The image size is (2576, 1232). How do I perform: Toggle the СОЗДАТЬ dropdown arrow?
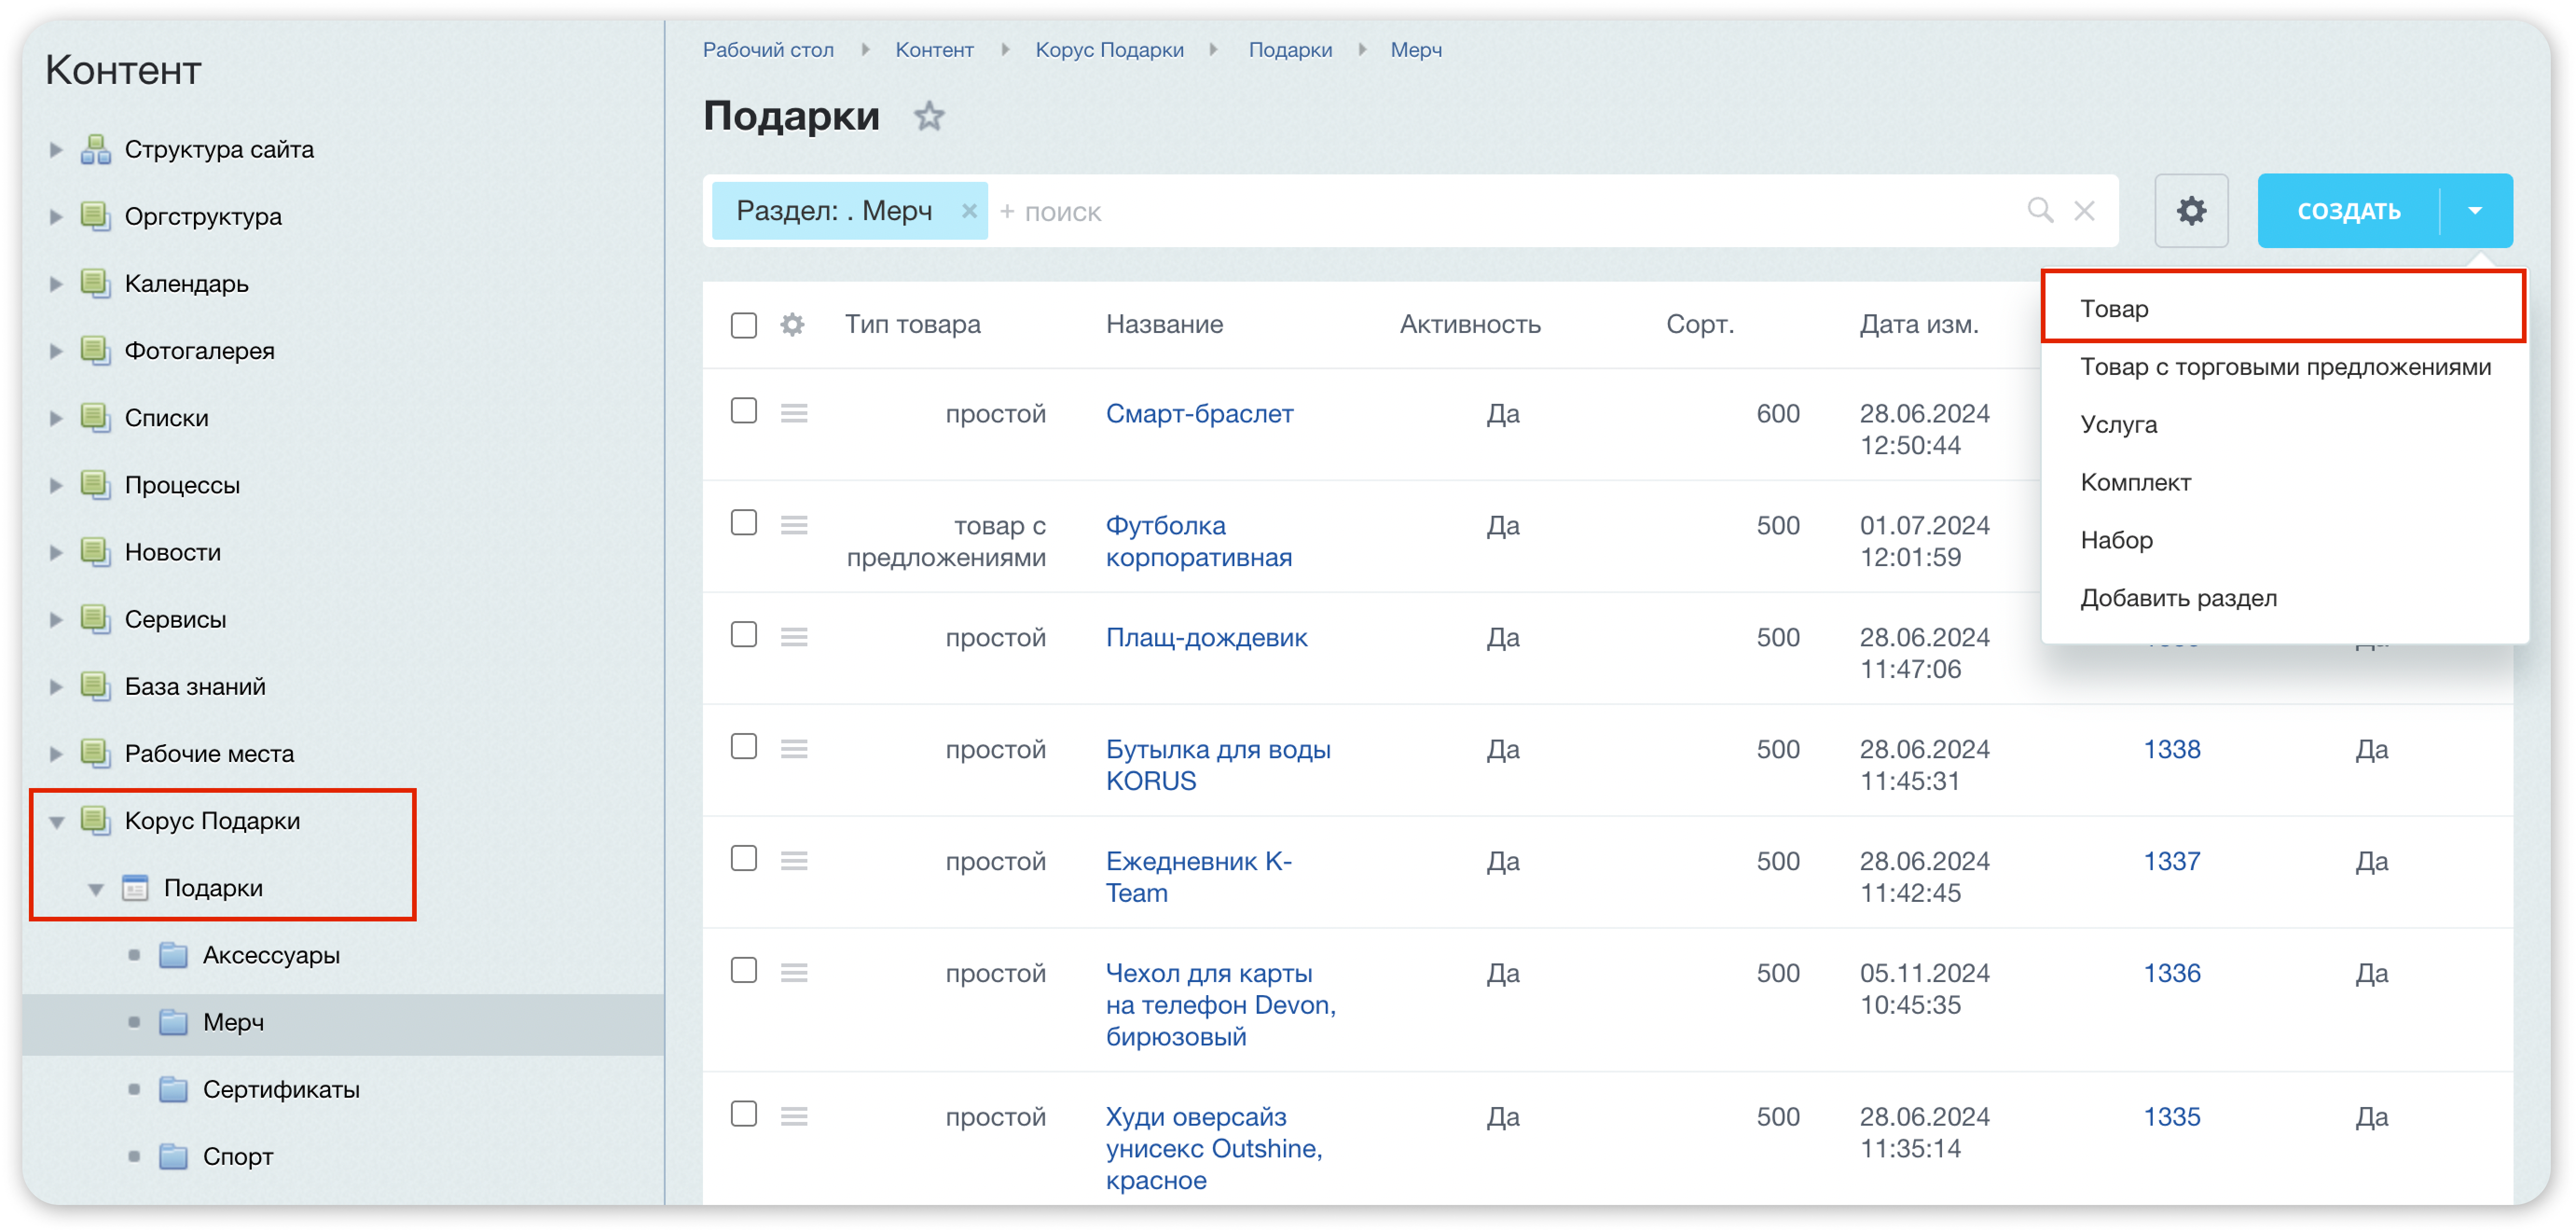[2476, 211]
